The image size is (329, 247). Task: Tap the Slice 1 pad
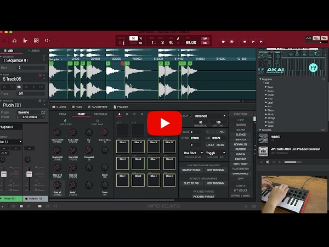[122, 180]
